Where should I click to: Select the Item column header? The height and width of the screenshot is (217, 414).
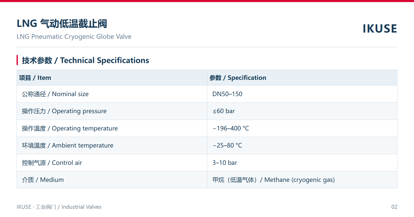click(35, 78)
